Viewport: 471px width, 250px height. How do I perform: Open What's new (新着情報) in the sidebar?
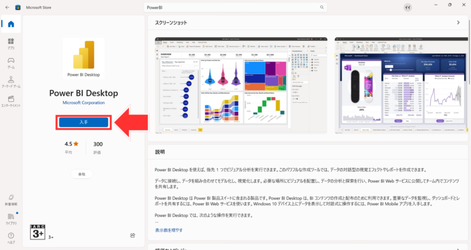coord(11,200)
